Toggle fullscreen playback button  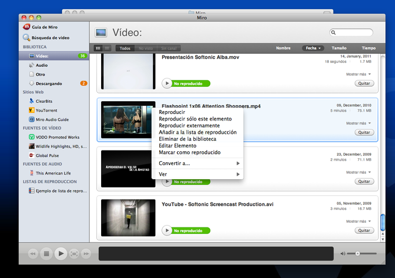point(74,254)
